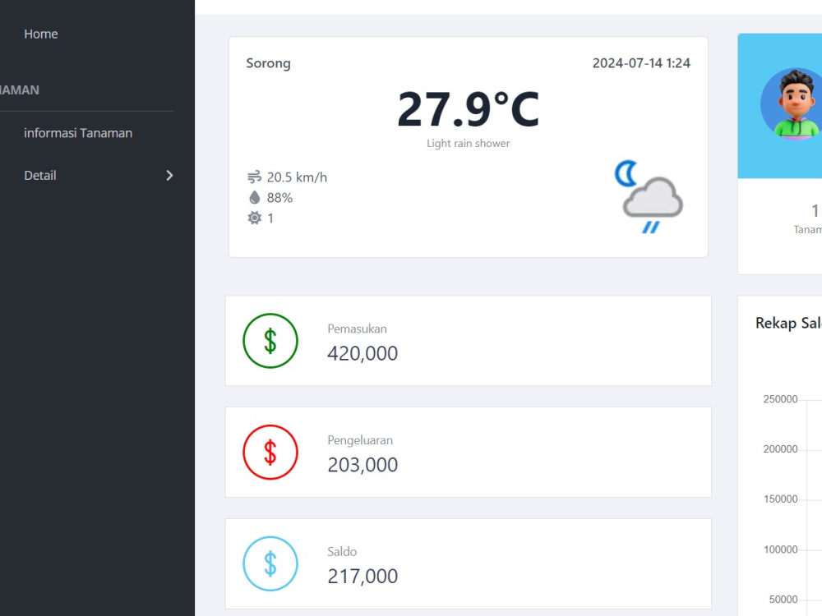Click the 100000 chart axis label
The width and height of the screenshot is (822, 616).
tap(780, 549)
